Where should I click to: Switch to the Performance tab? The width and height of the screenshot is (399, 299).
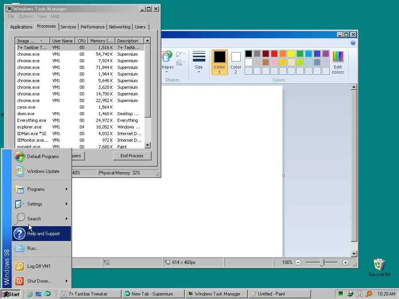tap(93, 27)
